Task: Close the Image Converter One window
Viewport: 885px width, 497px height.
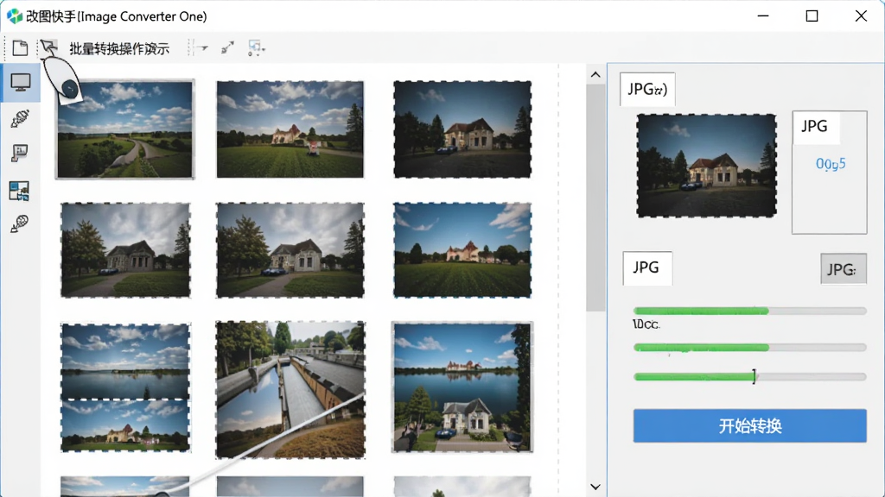Action: coord(861,16)
